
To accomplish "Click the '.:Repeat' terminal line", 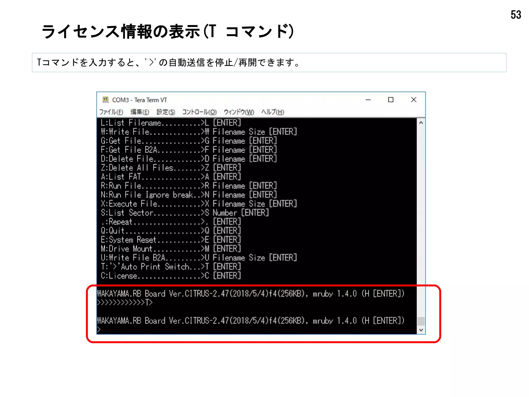I will 171,222.
